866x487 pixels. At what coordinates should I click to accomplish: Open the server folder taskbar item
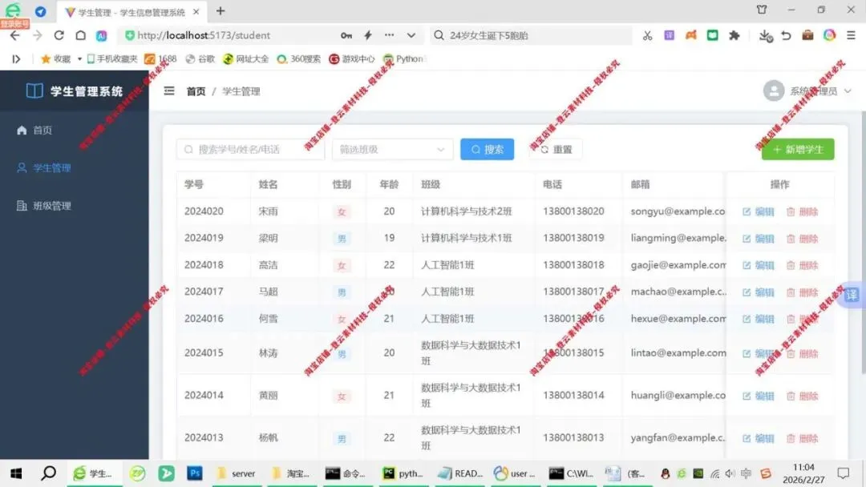click(237, 473)
